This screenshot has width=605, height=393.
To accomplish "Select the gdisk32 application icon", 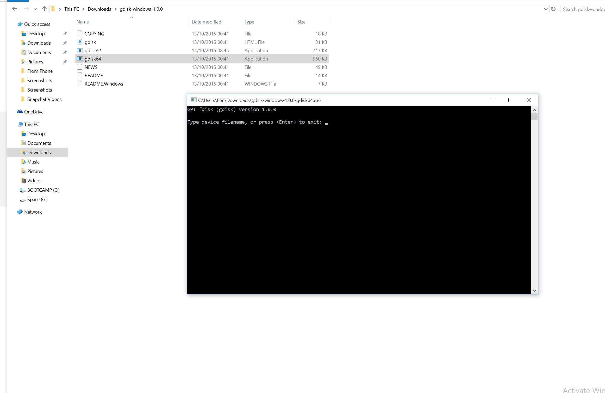I will pyautogui.click(x=80, y=50).
